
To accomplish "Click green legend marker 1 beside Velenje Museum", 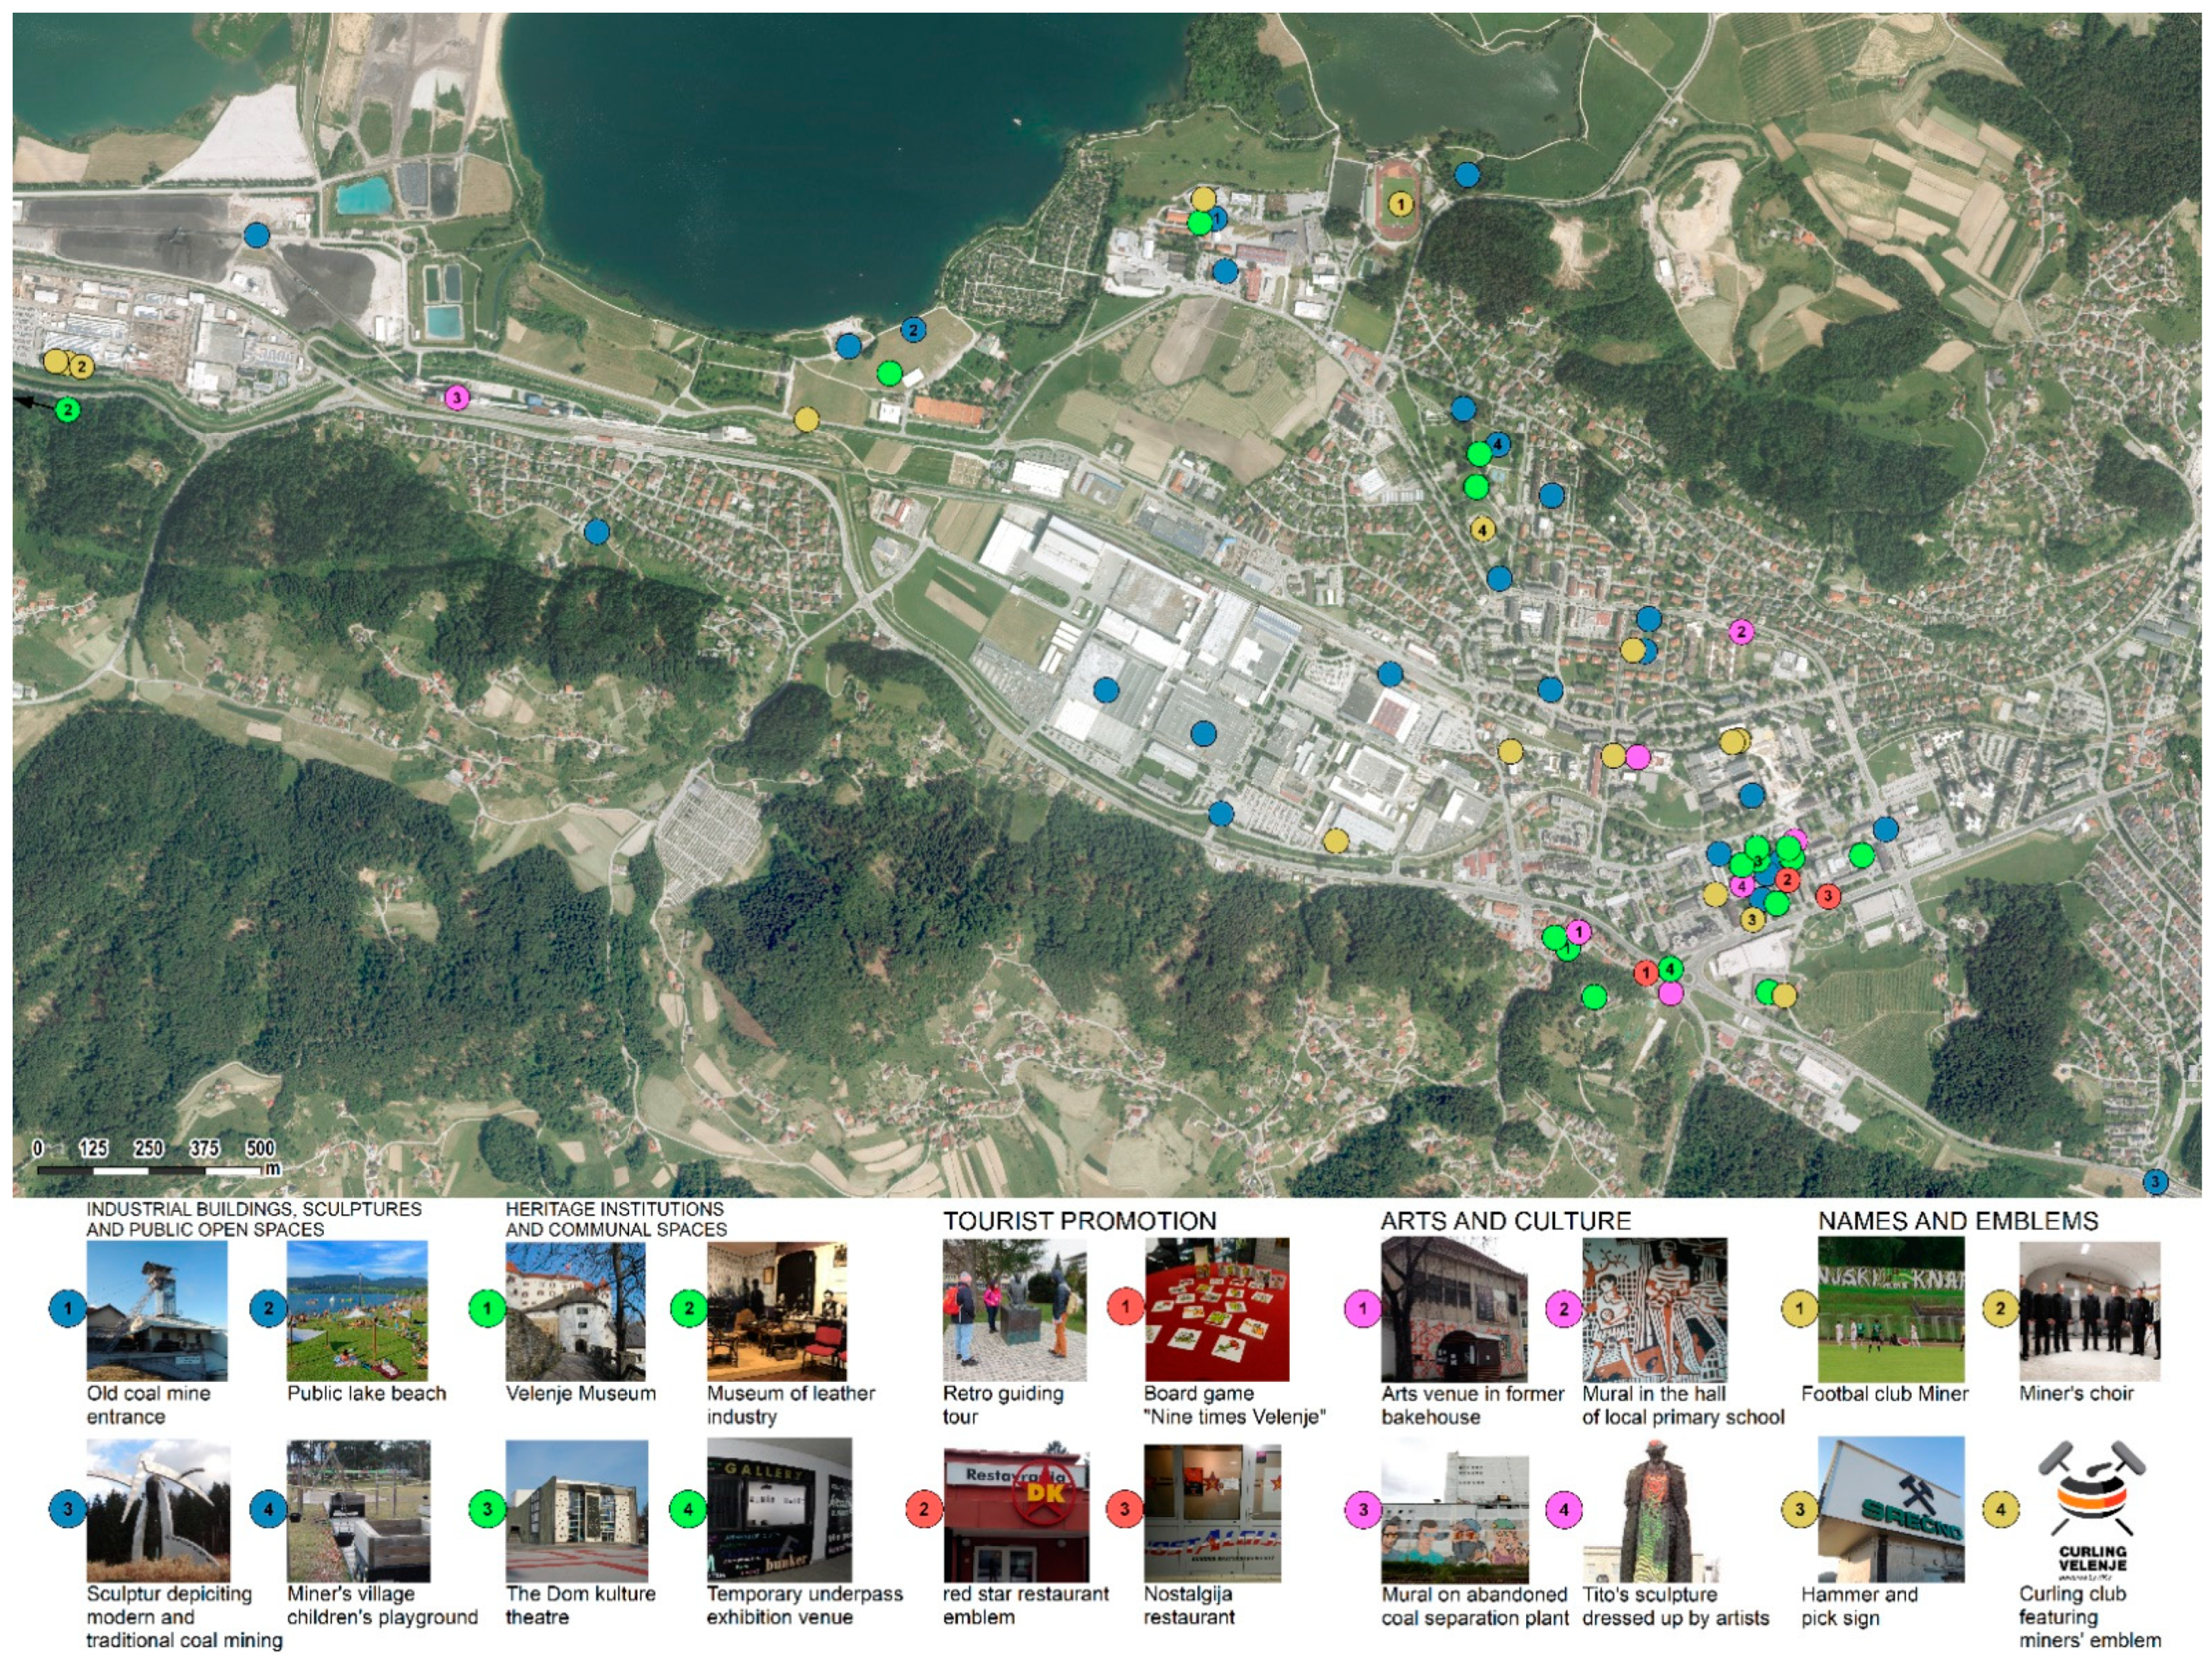I will coord(487,1307).
